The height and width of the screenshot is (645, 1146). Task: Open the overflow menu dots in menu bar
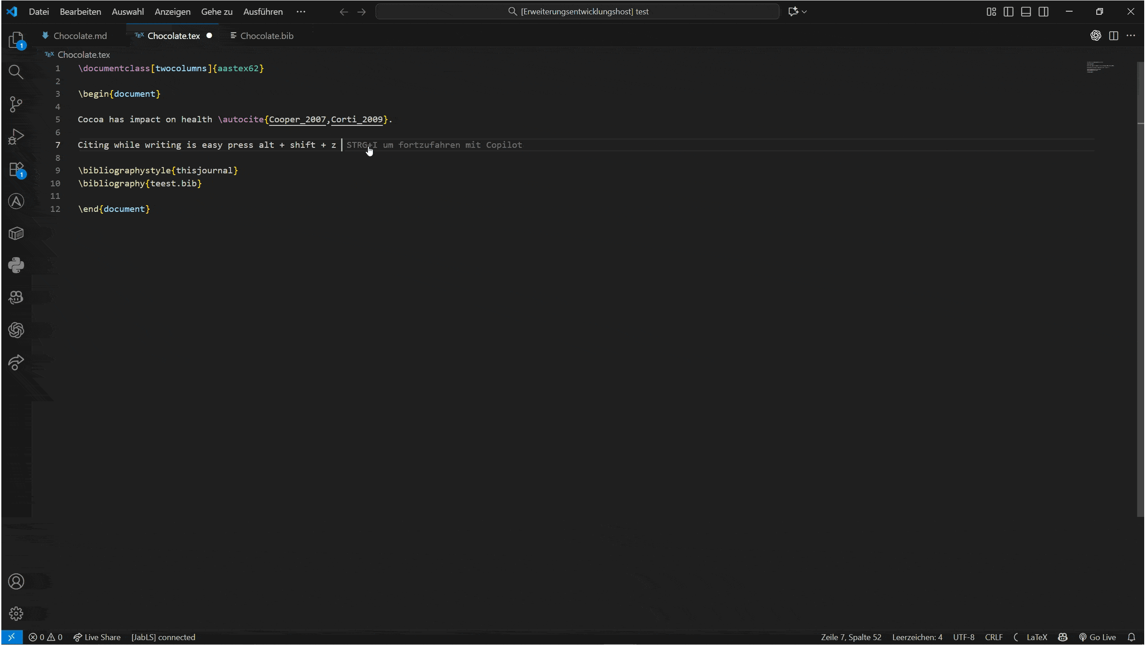pyautogui.click(x=301, y=12)
